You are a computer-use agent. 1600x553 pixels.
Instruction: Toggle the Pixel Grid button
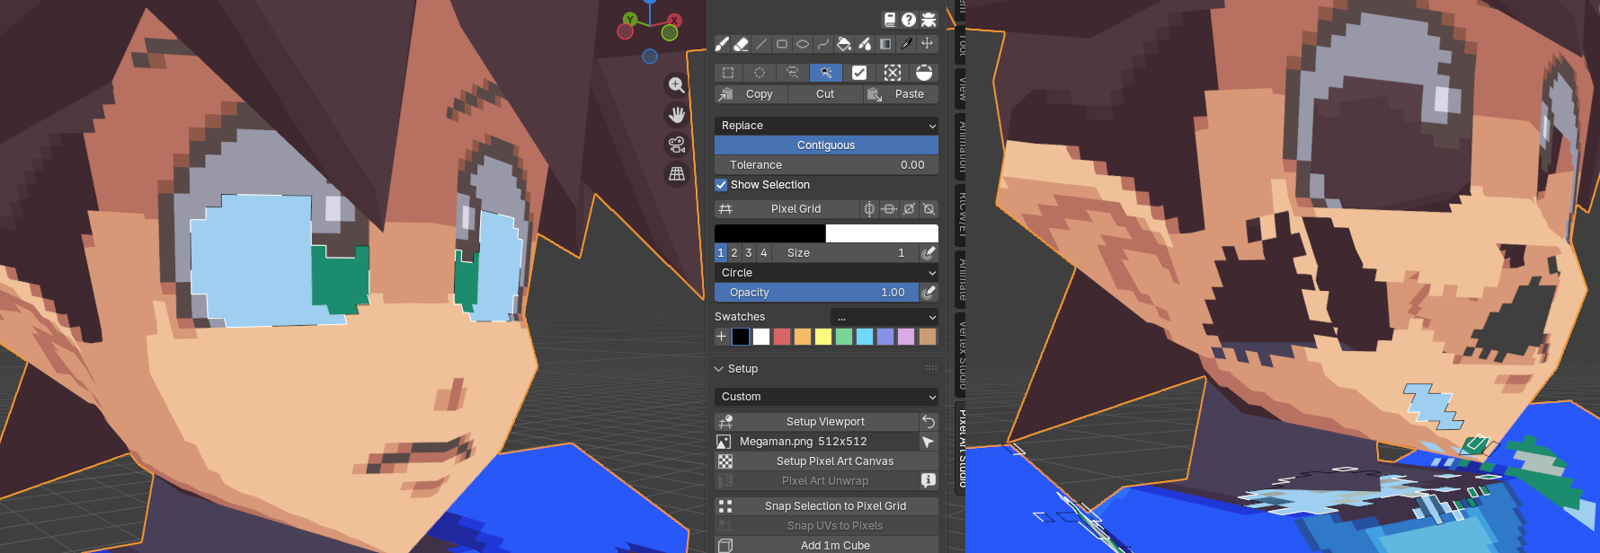point(787,209)
